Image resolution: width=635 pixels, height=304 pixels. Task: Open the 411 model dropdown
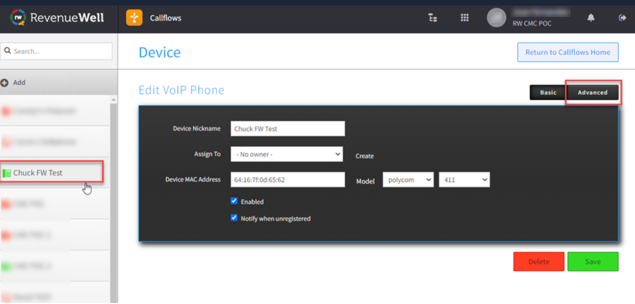464,180
